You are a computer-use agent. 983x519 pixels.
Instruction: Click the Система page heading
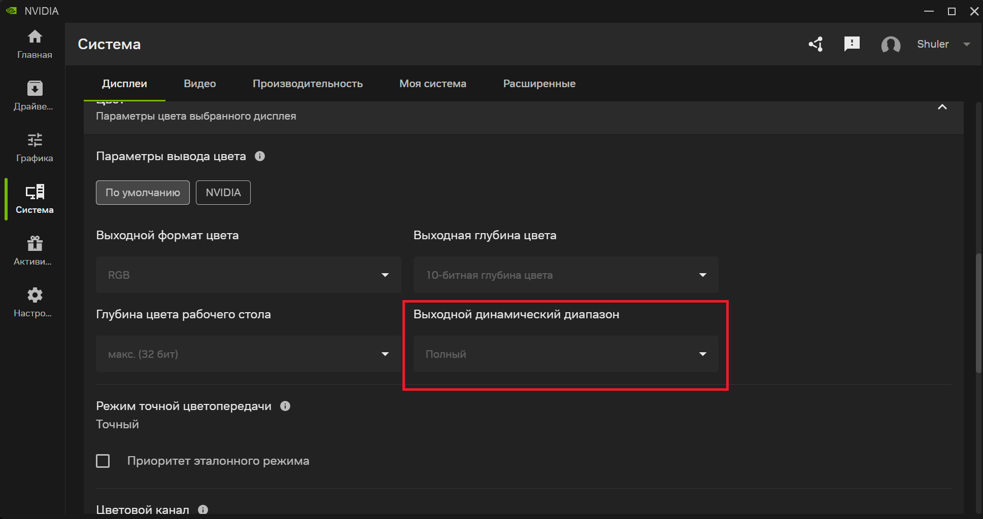pyautogui.click(x=109, y=44)
